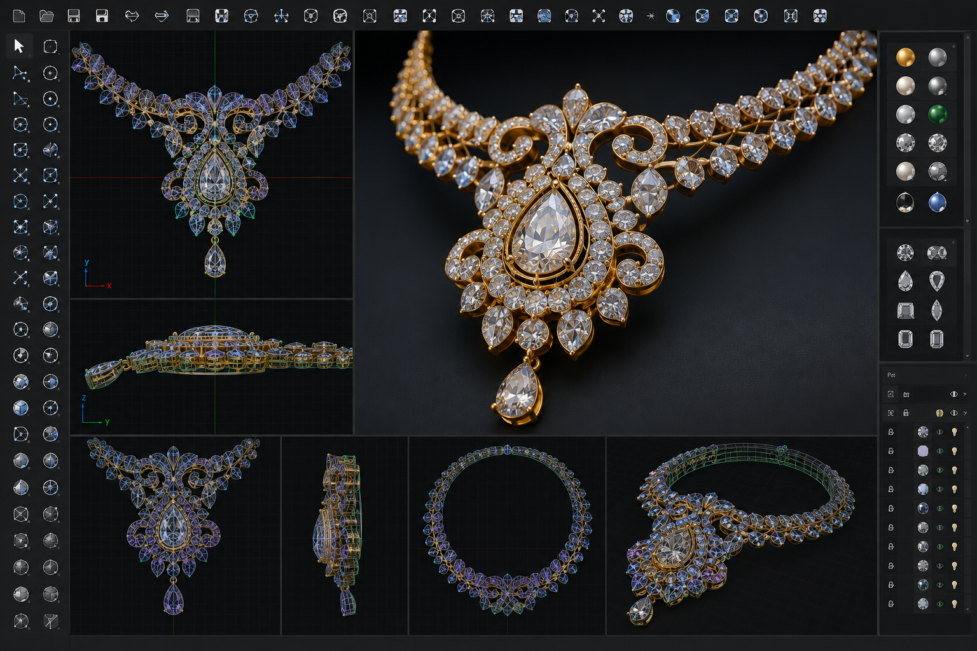Image resolution: width=977 pixels, height=651 pixels.
Task: Toggle light bulb on third layer row
Action: pyautogui.click(x=954, y=470)
